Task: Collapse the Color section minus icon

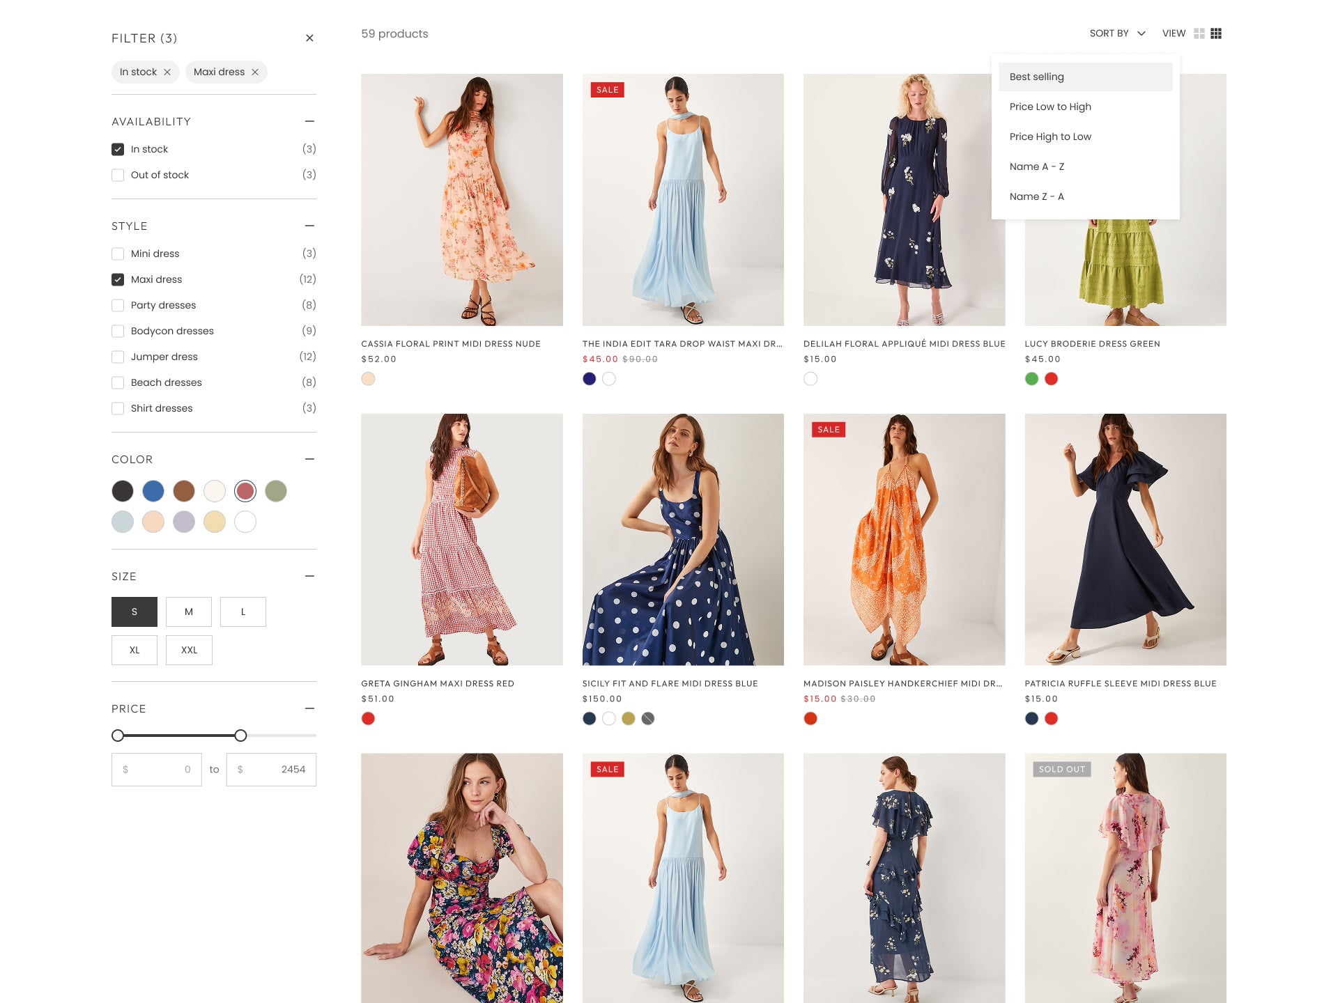Action: point(309,459)
